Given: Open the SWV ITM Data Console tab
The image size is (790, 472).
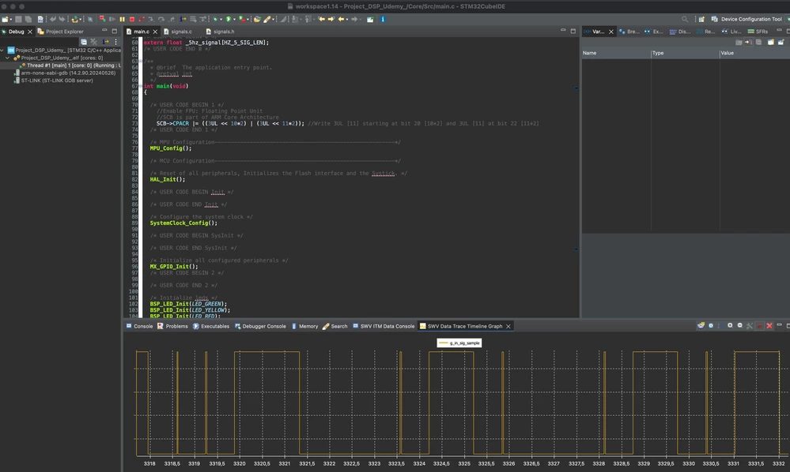Looking at the screenshot, I should (x=384, y=326).
